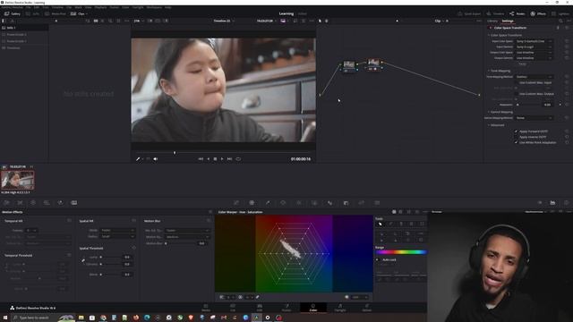Open the LUTs panel
This screenshot has height=322, width=573.
click(x=33, y=14)
